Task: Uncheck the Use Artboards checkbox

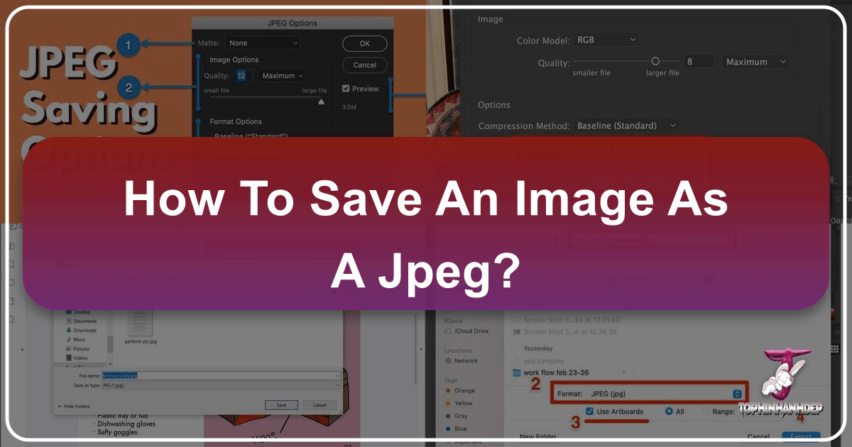Action: [x=591, y=411]
